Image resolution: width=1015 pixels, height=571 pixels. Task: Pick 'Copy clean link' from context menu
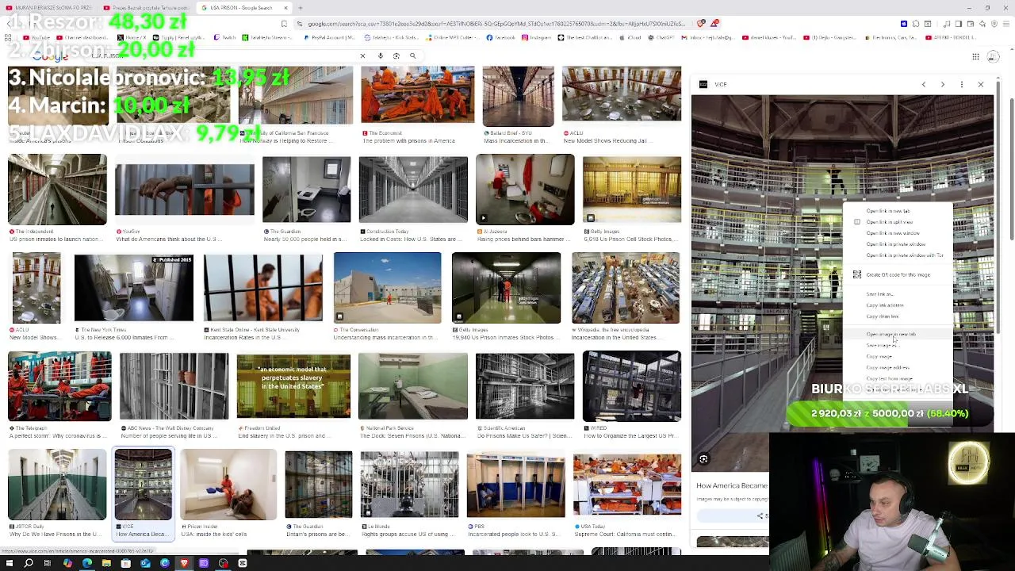tap(897, 316)
